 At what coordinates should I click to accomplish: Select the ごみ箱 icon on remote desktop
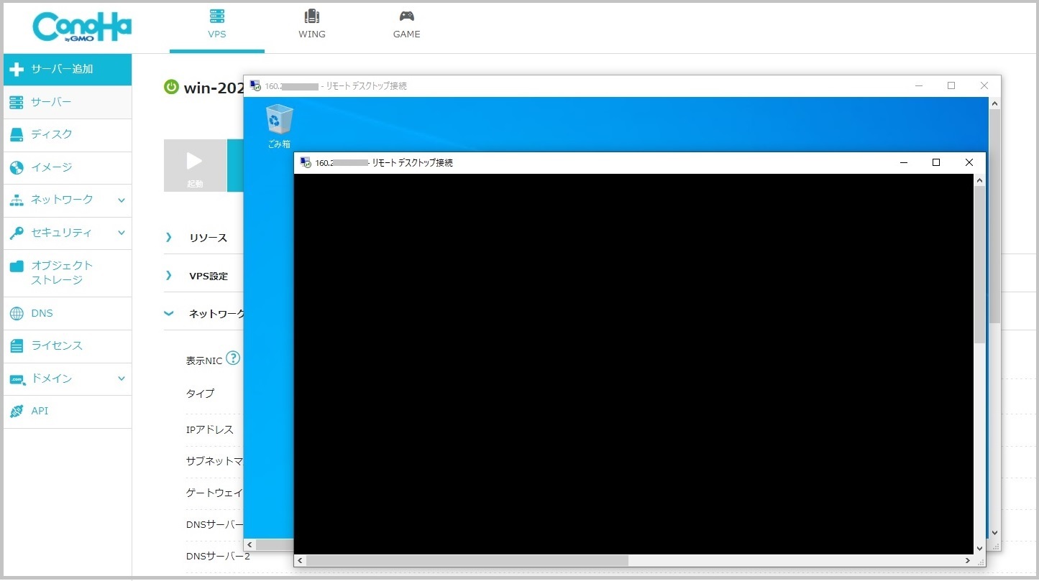coord(279,126)
